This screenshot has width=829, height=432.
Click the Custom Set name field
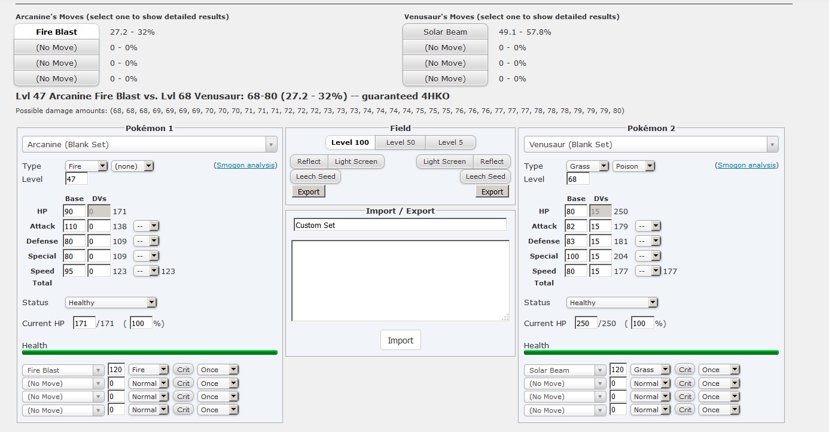pyautogui.click(x=400, y=225)
